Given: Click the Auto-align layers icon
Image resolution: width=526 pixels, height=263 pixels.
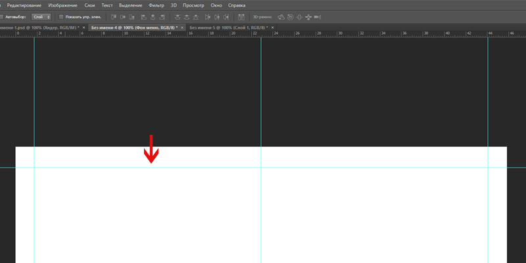Looking at the screenshot, I should [241, 16].
